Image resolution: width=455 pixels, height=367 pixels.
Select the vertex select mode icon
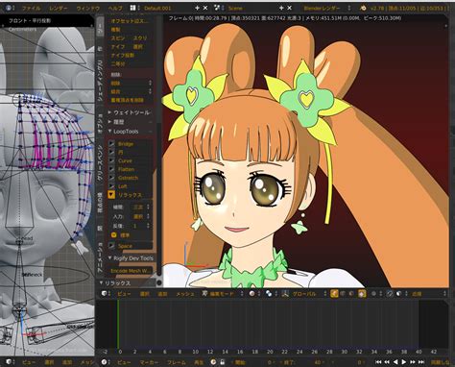pos(334,293)
